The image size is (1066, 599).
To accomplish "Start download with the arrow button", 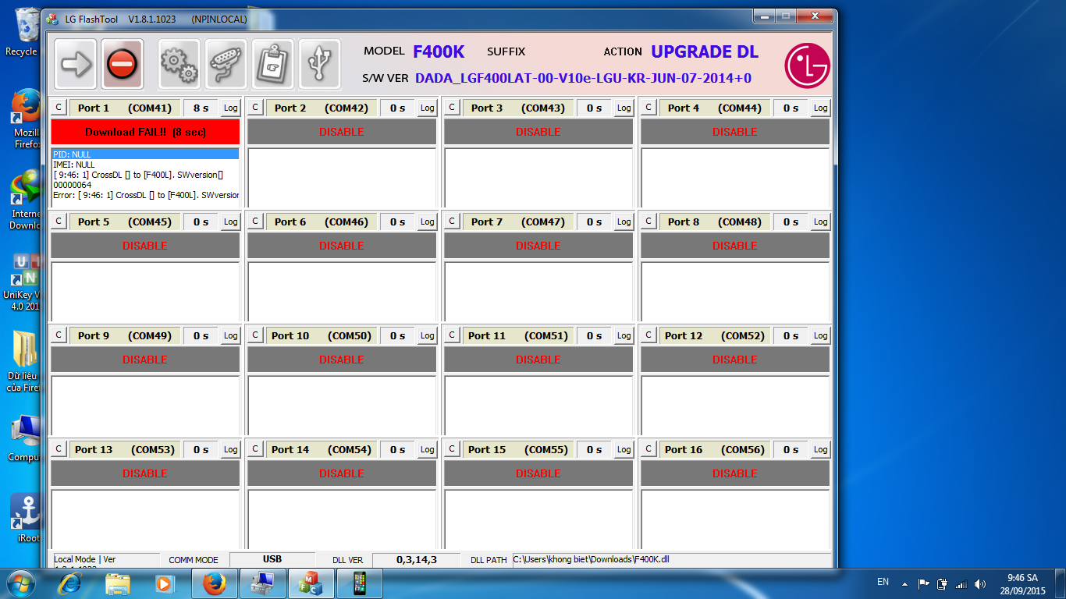I will [76, 64].
